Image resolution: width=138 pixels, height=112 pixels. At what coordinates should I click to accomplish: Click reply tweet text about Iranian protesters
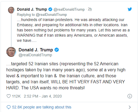(x=73, y=30)
